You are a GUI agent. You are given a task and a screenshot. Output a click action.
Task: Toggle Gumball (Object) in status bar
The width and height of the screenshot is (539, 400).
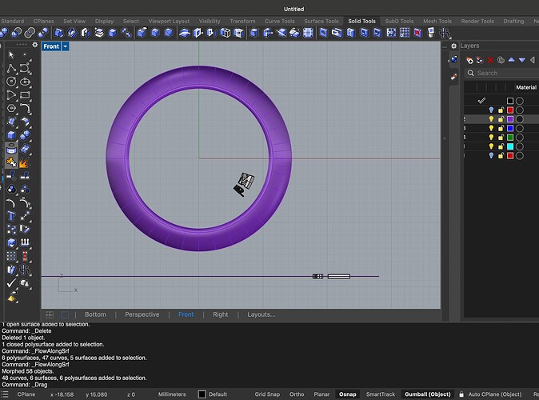pyautogui.click(x=428, y=394)
